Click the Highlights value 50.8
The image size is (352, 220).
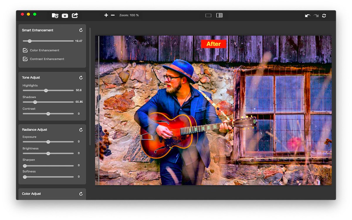point(79,90)
